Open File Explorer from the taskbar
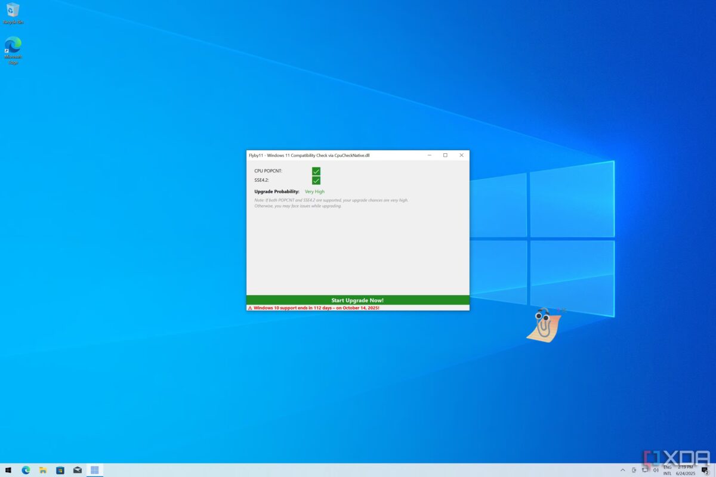The width and height of the screenshot is (716, 477). [x=43, y=470]
